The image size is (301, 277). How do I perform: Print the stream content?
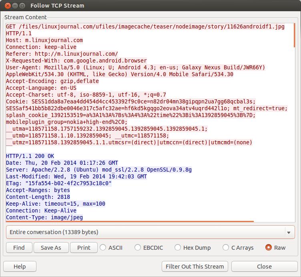coord(84,248)
